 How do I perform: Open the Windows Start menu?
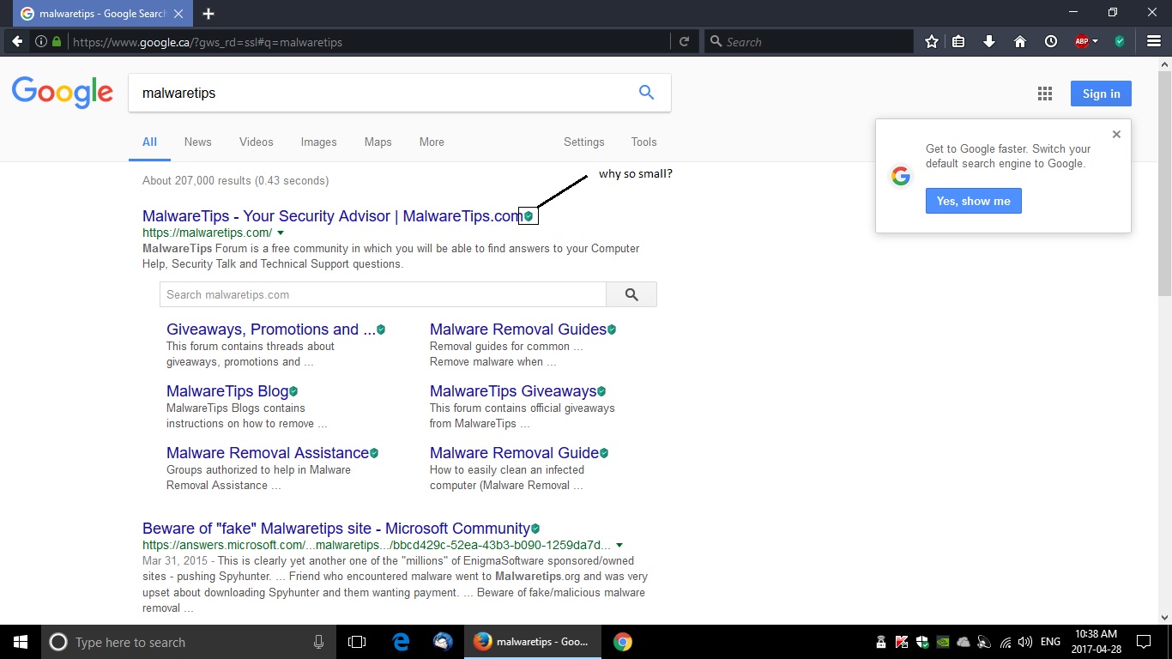coord(21,642)
